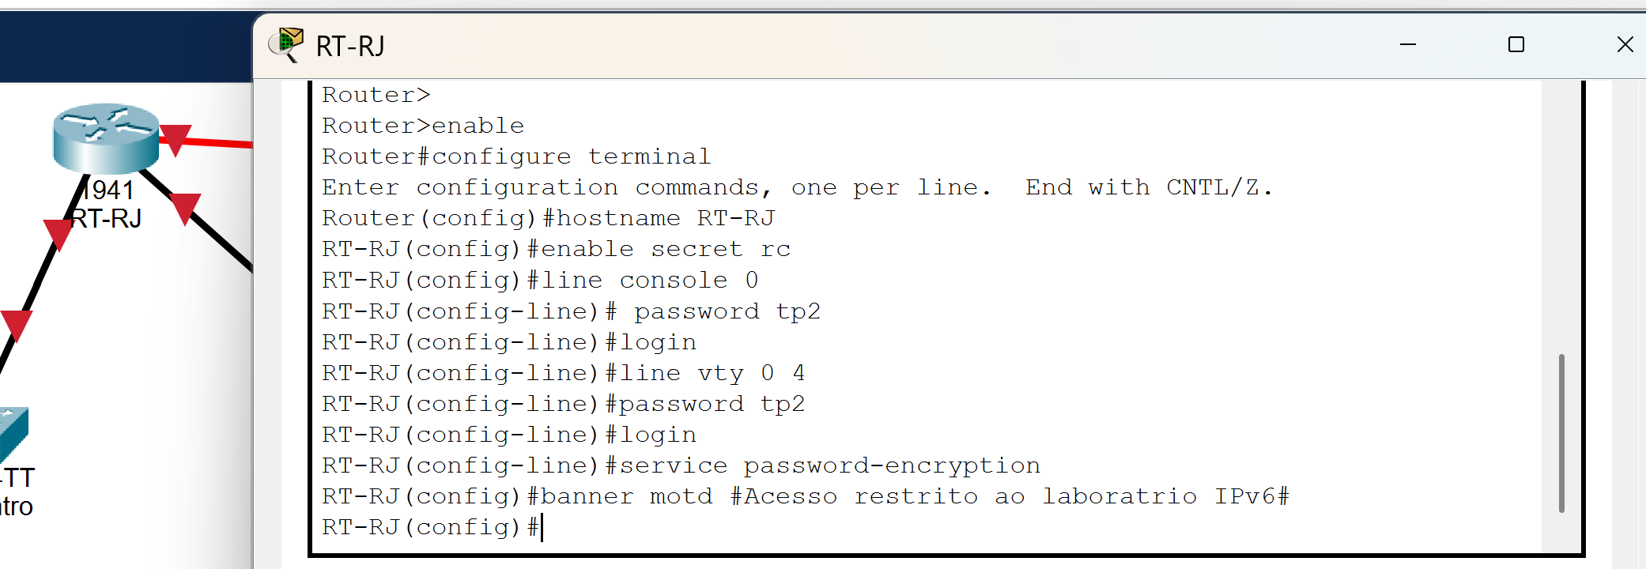Click the 1941 model label
Viewport: 1646px width, 569px height.
[x=111, y=190]
